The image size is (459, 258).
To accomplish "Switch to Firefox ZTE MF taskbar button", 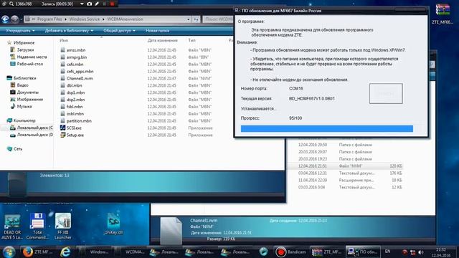I will pyautogui.click(x=37, y=252).
